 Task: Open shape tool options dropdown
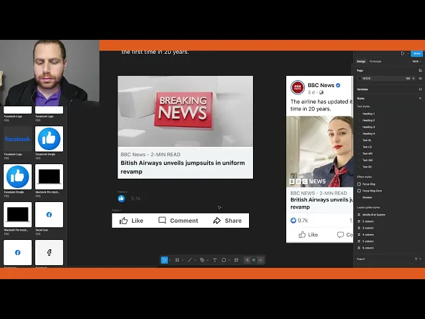pos(195,260)
